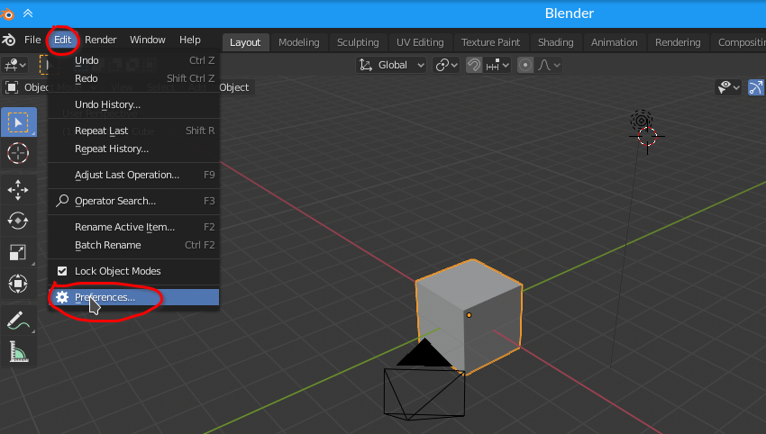Viewport: 766px width, 434px height.
Task: Choose Rename Active Item
Action: coord(134,227)
